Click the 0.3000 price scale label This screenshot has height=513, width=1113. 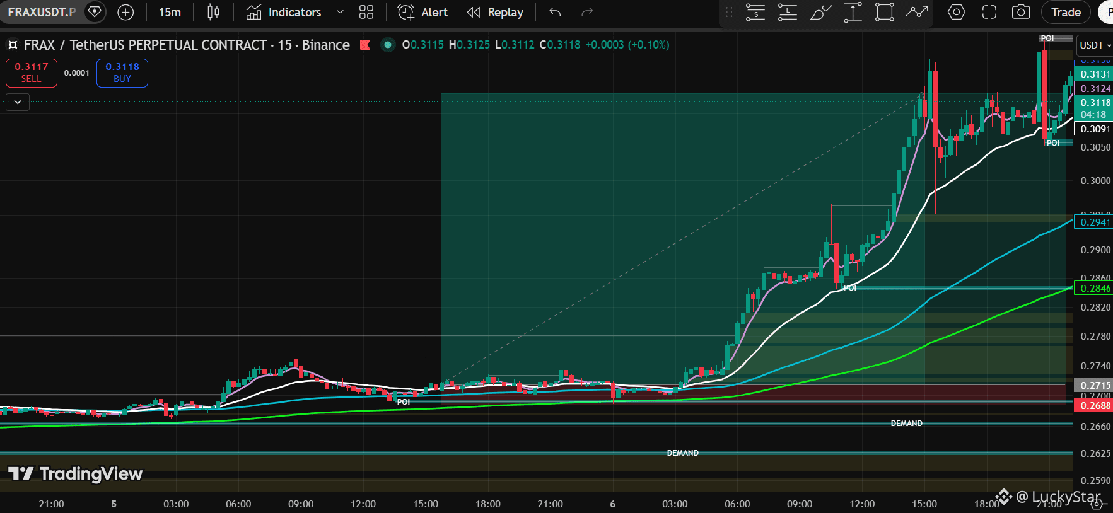tap(1095, 181)
